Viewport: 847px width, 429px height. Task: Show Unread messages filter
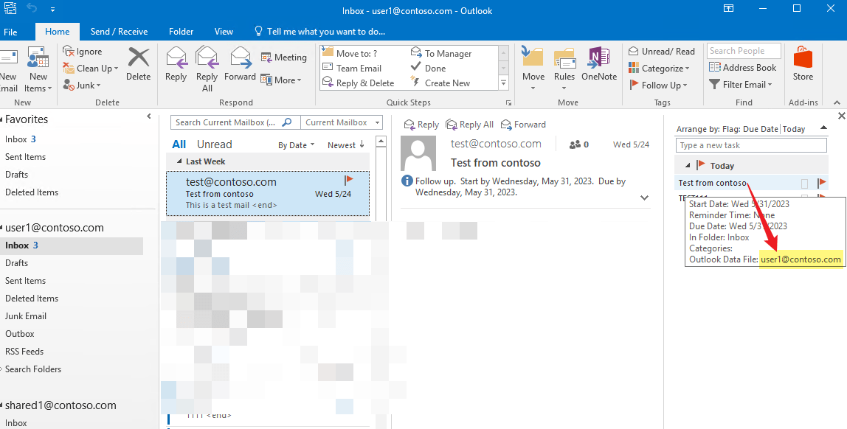(215, 144)
